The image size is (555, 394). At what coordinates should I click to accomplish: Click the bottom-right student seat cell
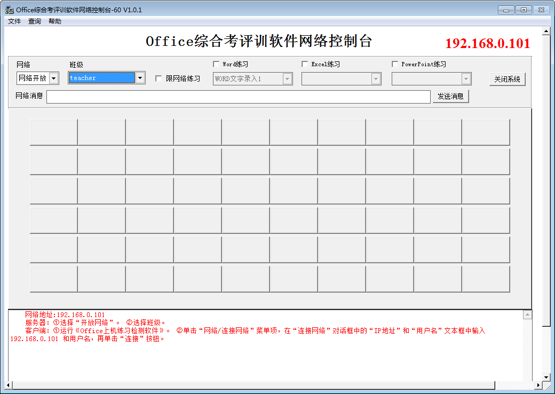[x=486, y=279]
